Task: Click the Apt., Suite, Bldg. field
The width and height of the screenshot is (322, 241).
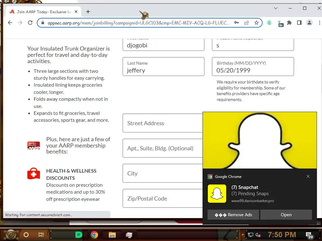Action: [163, 148]
